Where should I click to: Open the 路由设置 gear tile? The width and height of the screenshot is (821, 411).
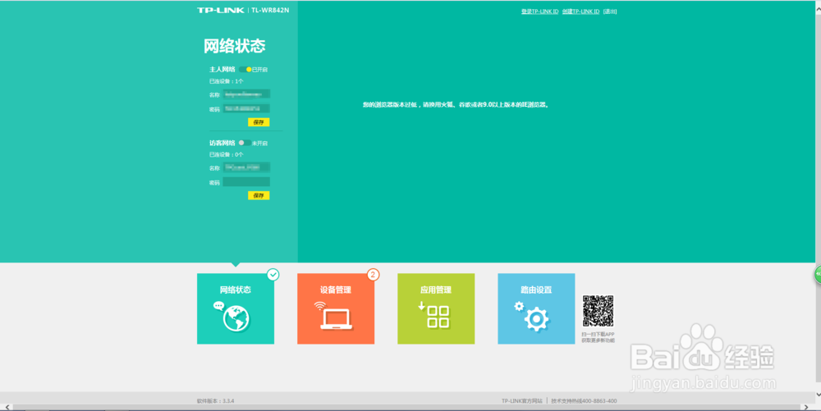(x=536, y=308)
